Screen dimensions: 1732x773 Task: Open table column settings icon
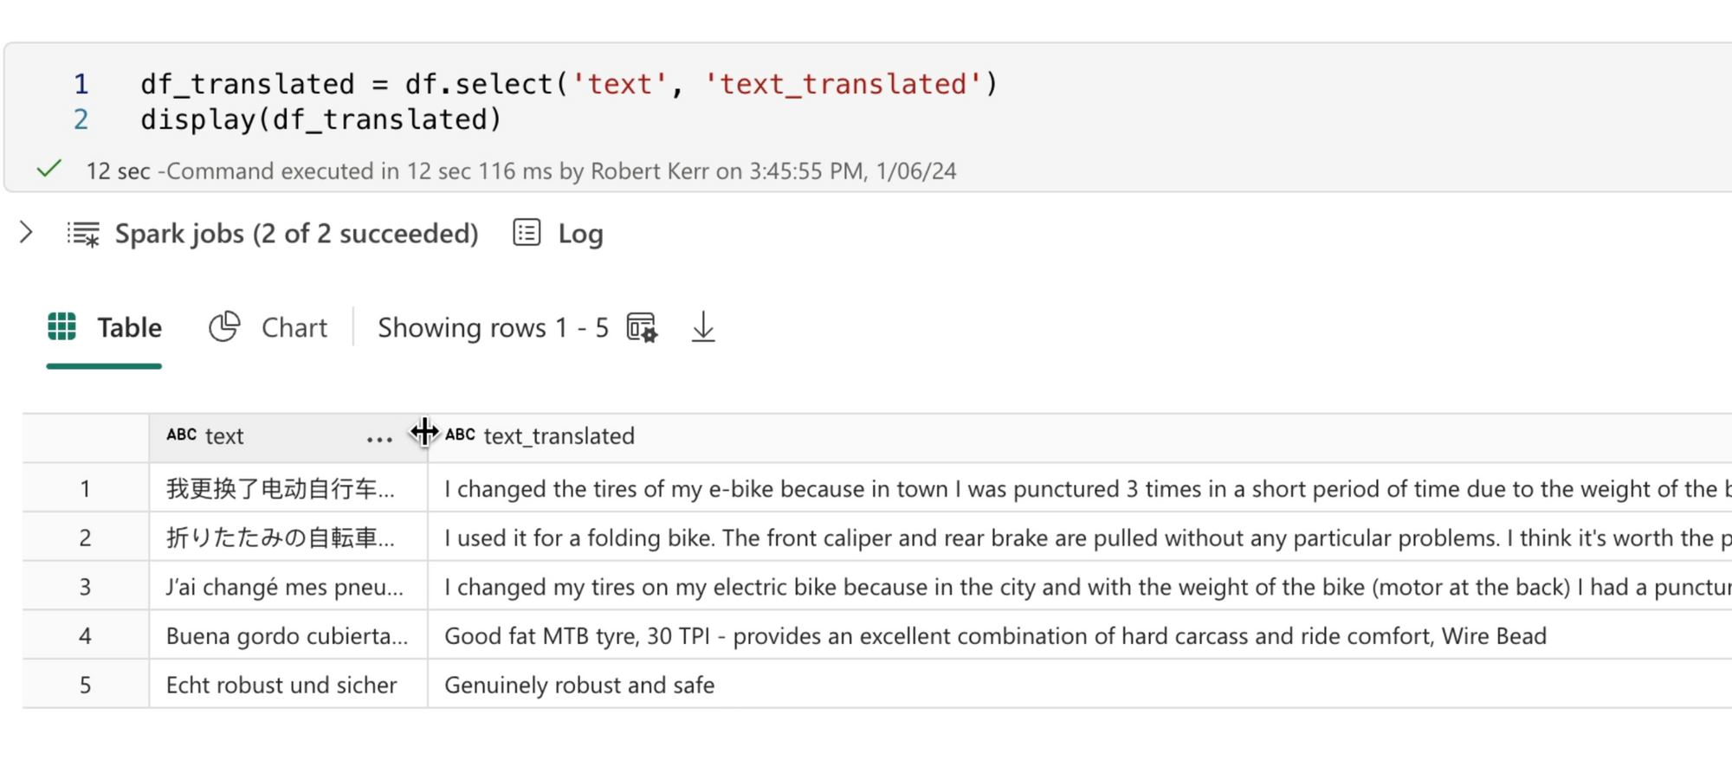click(x=642, y=328)
